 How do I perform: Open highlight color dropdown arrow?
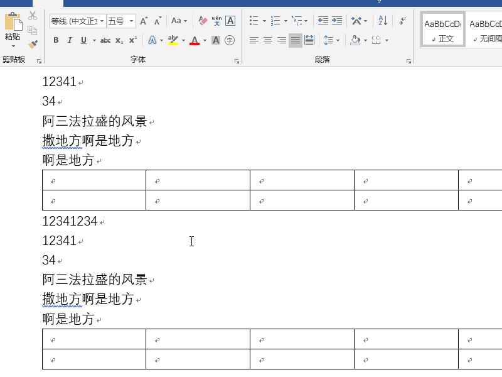click(x=183, y=40)
